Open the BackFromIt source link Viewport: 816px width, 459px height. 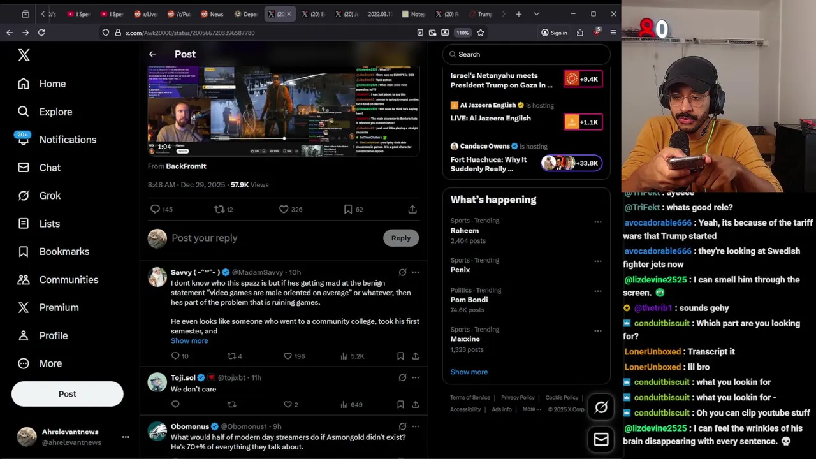click(186, 166)
